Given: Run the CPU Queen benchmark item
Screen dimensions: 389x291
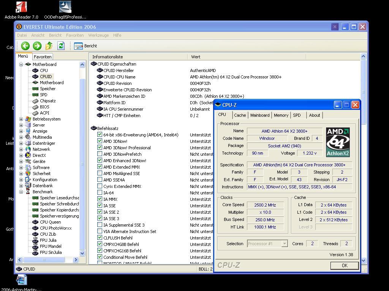Looking at the screenshot, I should coord(51,222).
